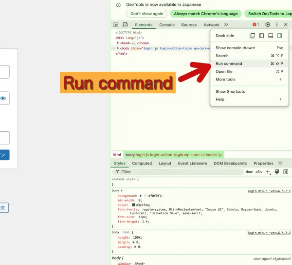The image size is (292, 265).
Task: Click the inspect element picker icon
Action: (116, 25)
